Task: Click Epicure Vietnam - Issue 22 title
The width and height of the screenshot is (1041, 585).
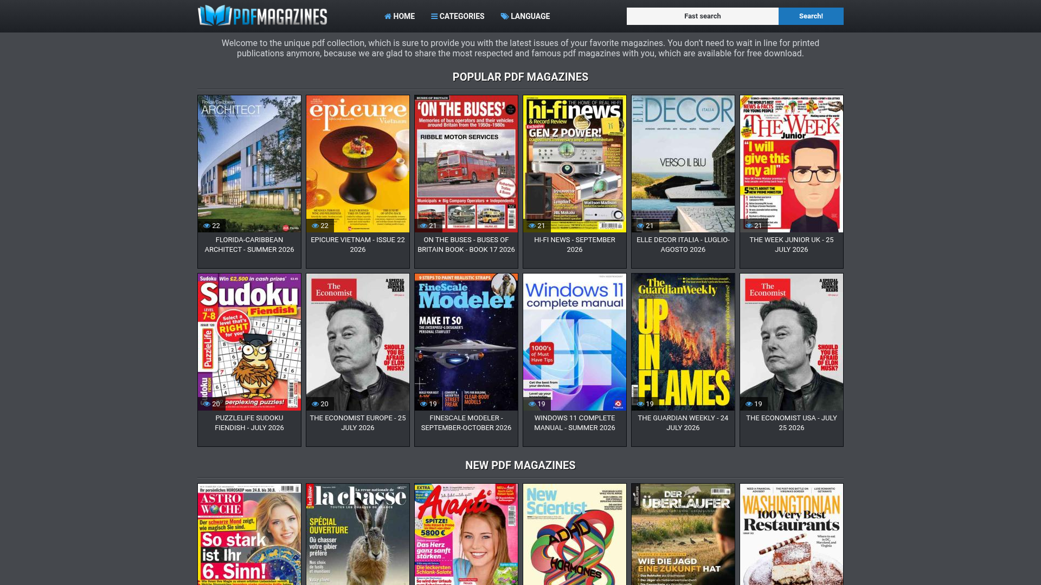Action: [x=358, y=245]
